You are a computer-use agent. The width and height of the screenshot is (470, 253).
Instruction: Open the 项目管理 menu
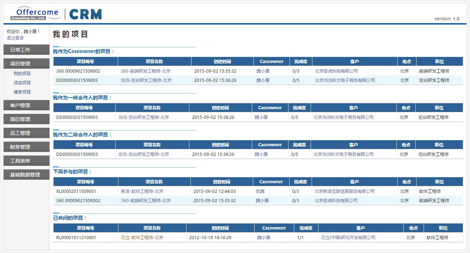26,64
